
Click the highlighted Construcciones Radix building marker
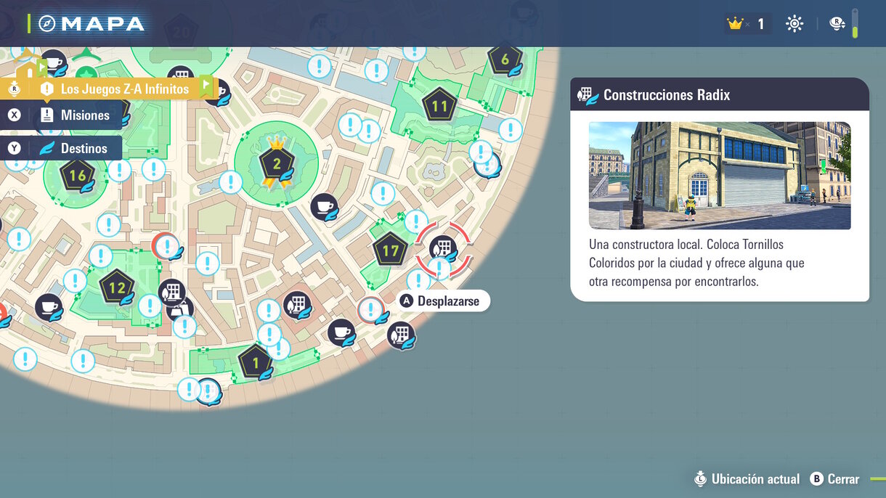(x=443, y=248)
